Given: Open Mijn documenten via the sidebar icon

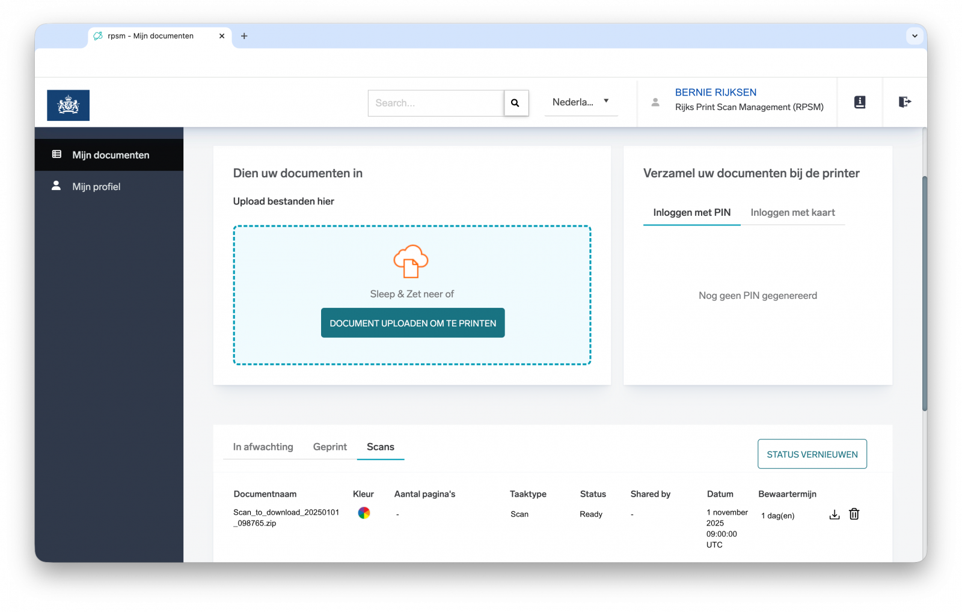Looking at the screenshot, I should (x=57, y=155).
